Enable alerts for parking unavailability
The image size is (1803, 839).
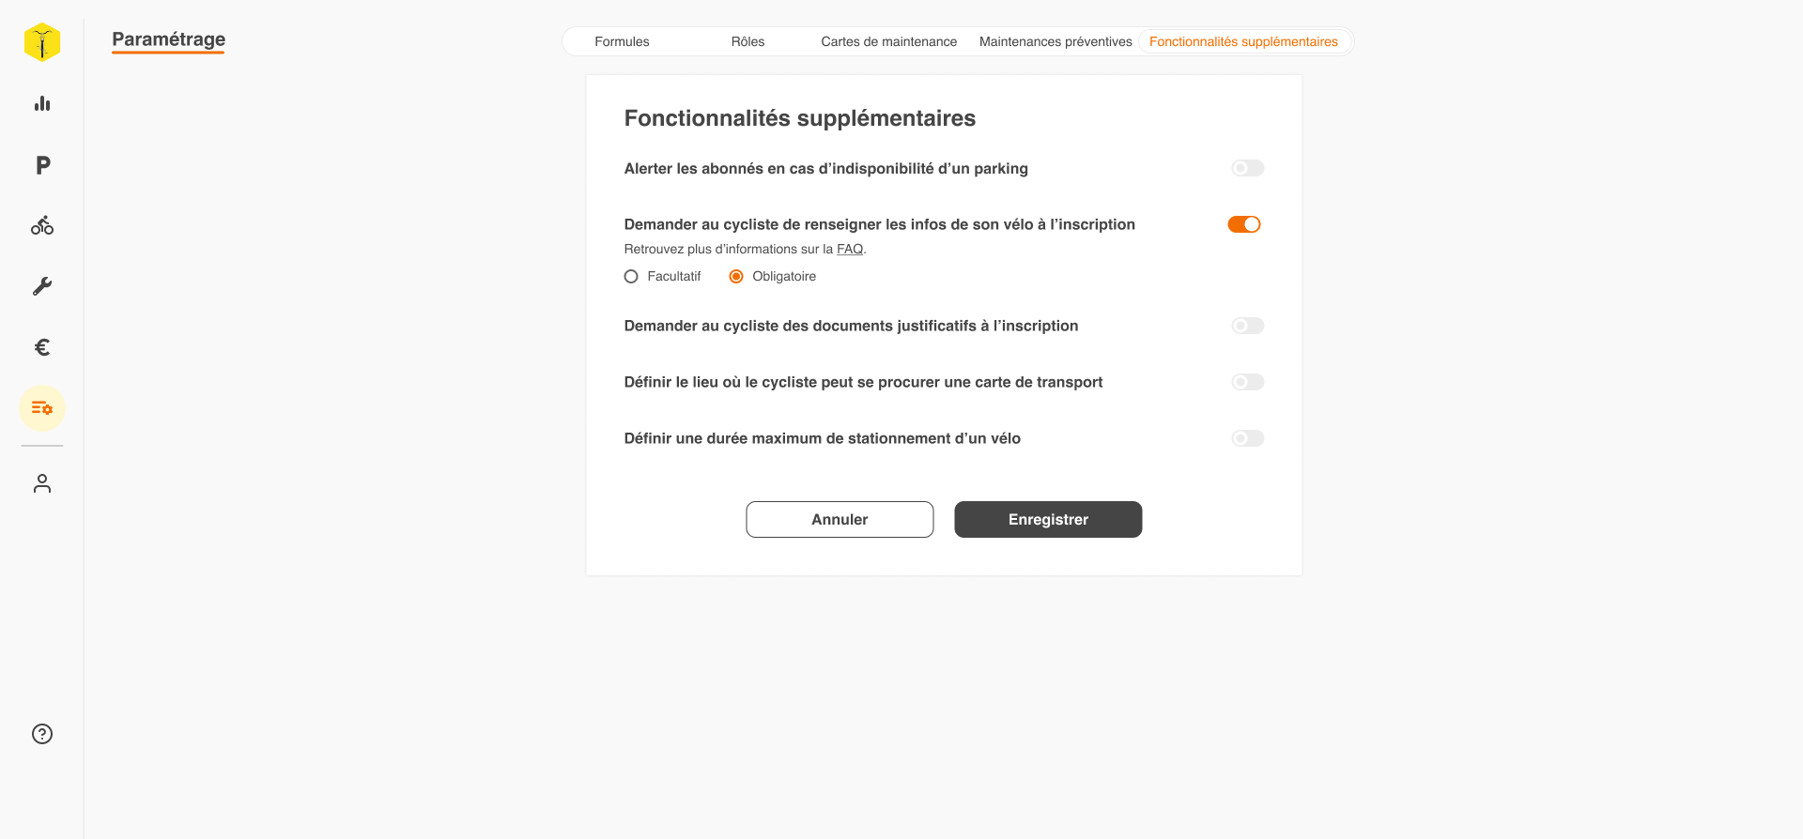point(1246,168)
